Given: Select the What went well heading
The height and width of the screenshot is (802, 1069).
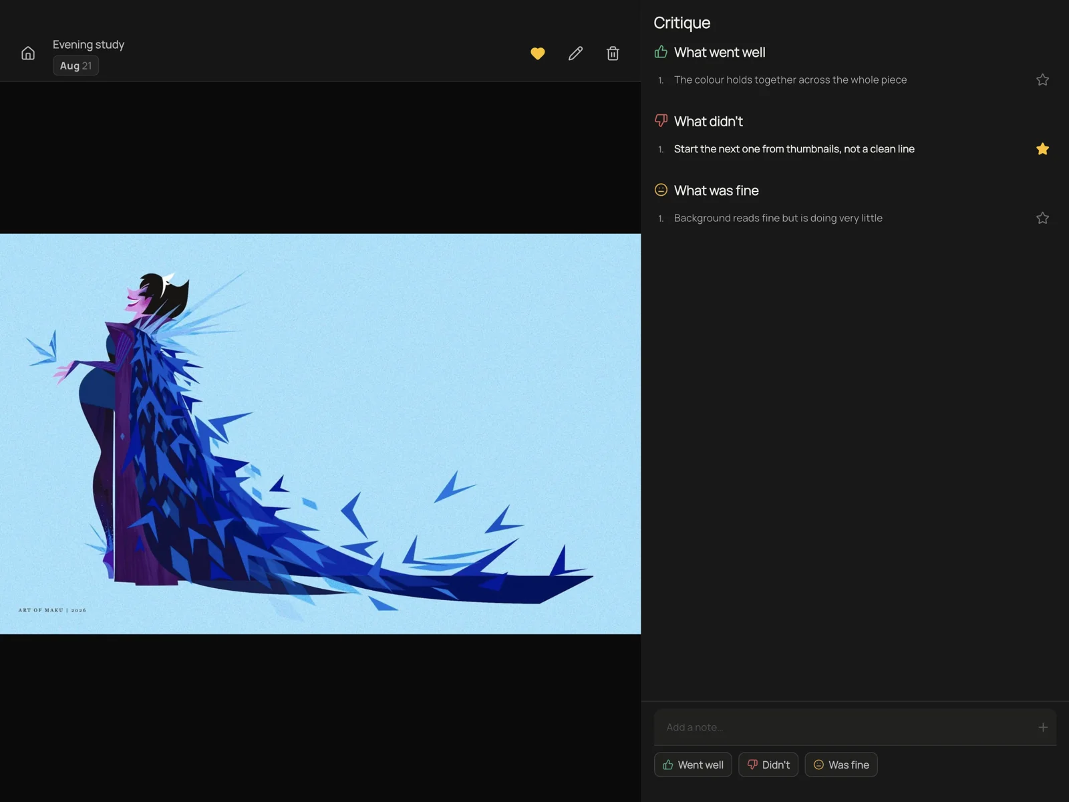Looking at the screenshot, I should tap(720, 52).
